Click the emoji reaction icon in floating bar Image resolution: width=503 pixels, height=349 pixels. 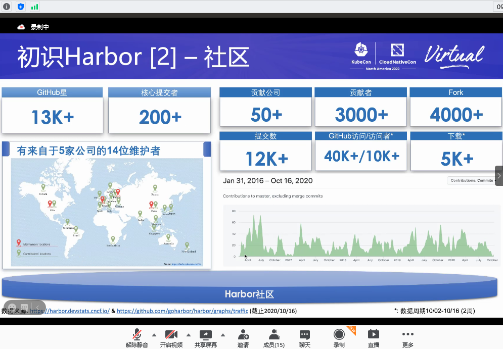(12, 308)
